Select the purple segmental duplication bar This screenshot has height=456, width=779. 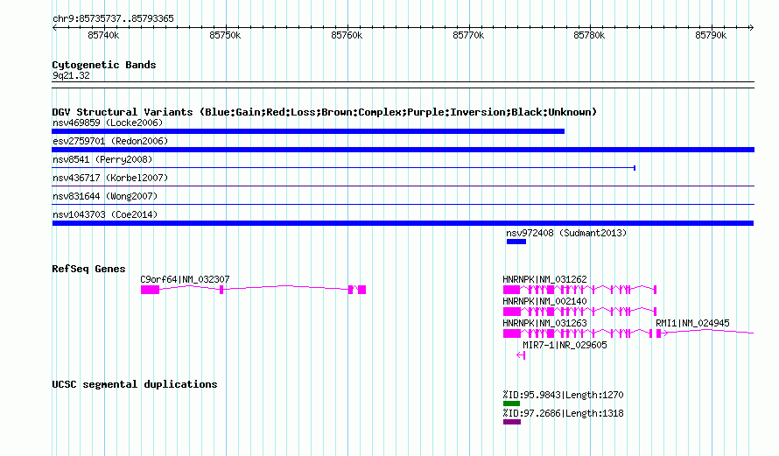click(512, 422)
